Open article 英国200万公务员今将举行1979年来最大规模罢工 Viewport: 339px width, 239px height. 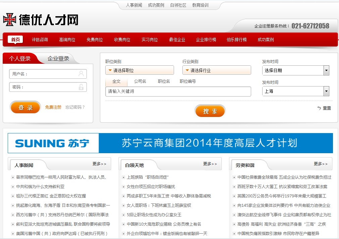point(282,196)
